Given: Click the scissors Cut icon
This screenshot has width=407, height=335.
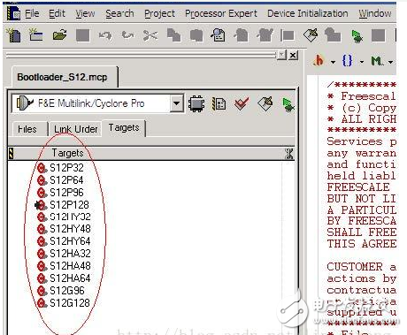Looking at the screenshot, I should [150, 35].
